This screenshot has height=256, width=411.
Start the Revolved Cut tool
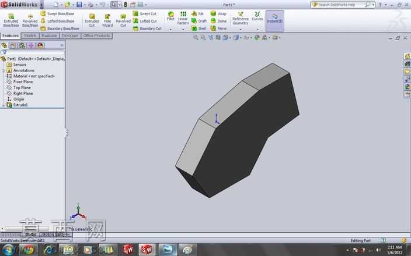pos(123,20)
